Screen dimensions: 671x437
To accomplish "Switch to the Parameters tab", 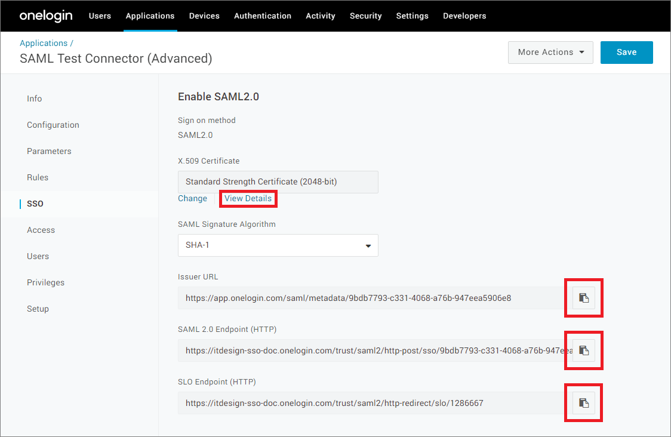I will 49,152.
